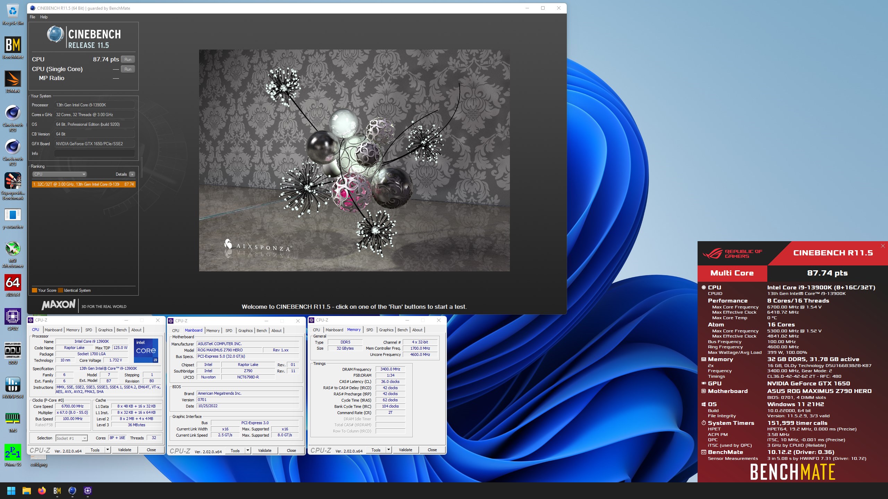Open the Prime95 desktop icon

(13, 455)
